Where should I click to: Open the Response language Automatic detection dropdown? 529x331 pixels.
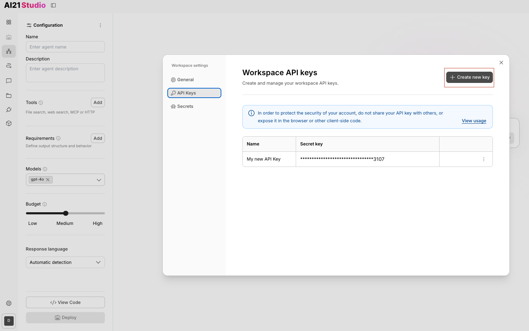(65, 262)
